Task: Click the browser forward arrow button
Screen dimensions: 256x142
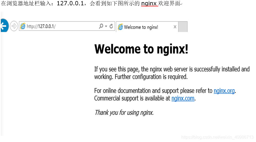Action: [14, 26]
